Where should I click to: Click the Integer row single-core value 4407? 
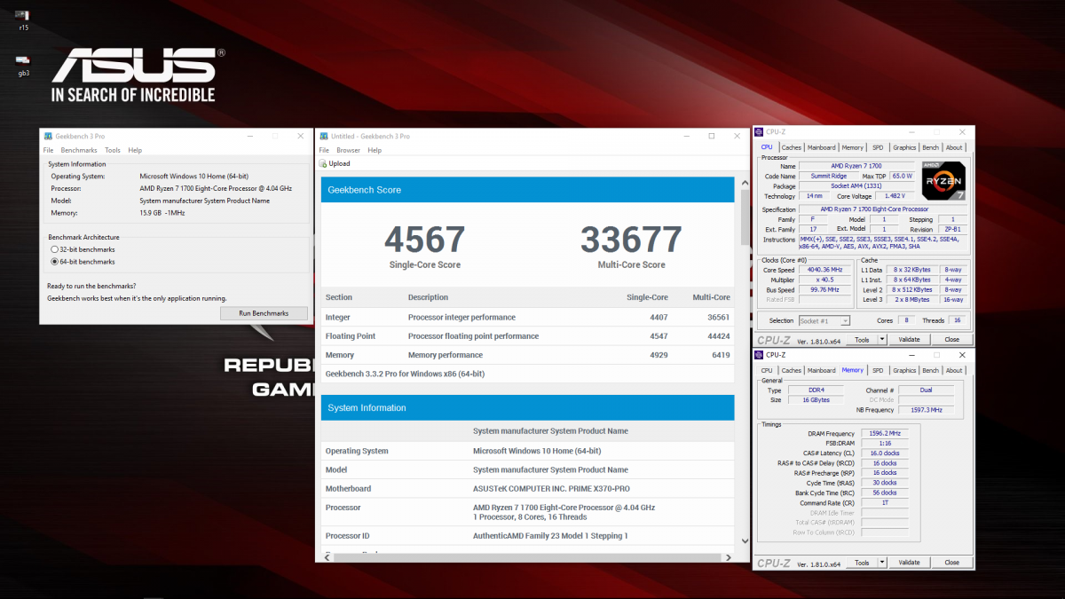(658, 317)
